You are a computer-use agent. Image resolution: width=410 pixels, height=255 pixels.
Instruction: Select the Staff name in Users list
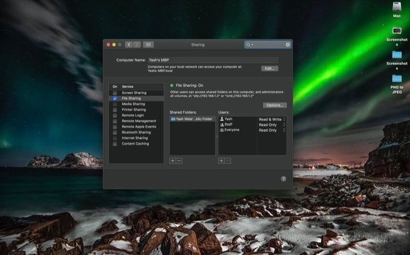click(228, 124)
